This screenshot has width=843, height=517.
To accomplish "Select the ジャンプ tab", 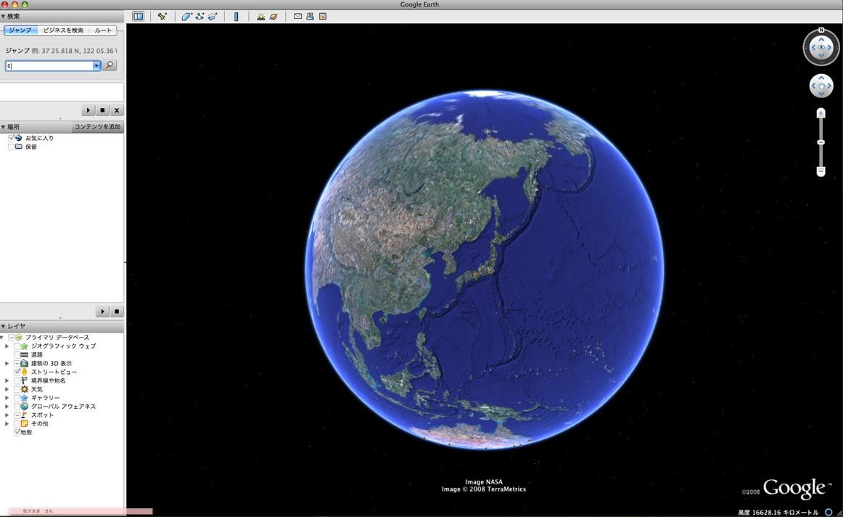I will point(20,30).
